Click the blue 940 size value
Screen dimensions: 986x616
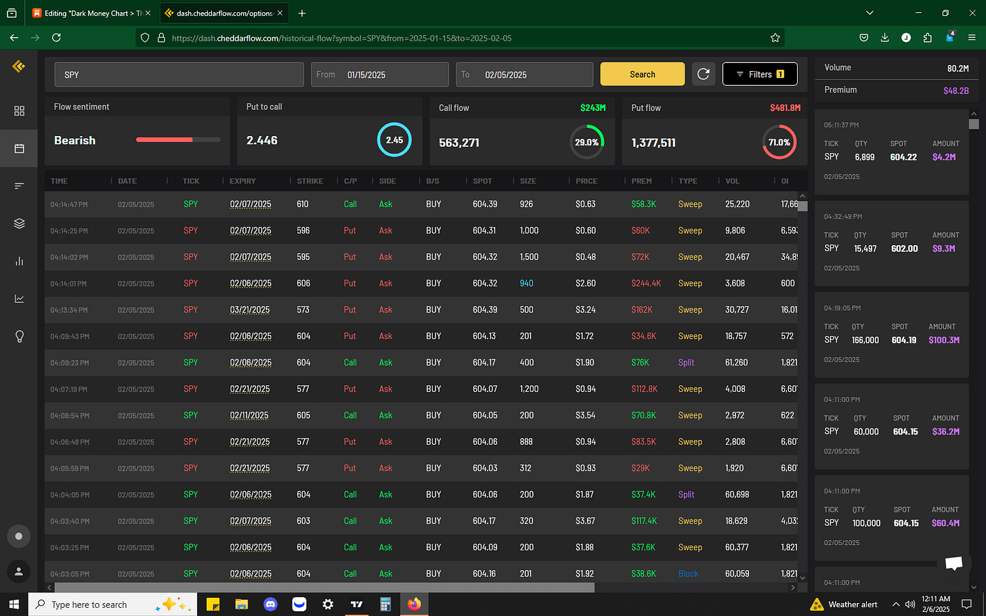click(x=527, y=284)
